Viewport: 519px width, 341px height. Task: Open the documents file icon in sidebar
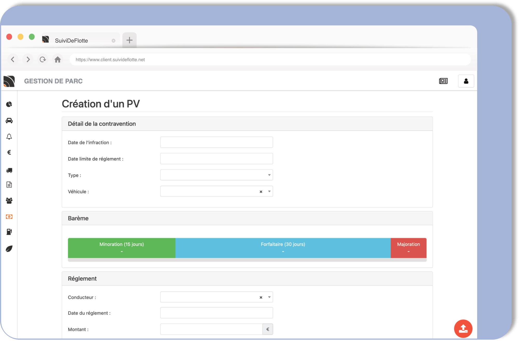click(x=9, y=185)
